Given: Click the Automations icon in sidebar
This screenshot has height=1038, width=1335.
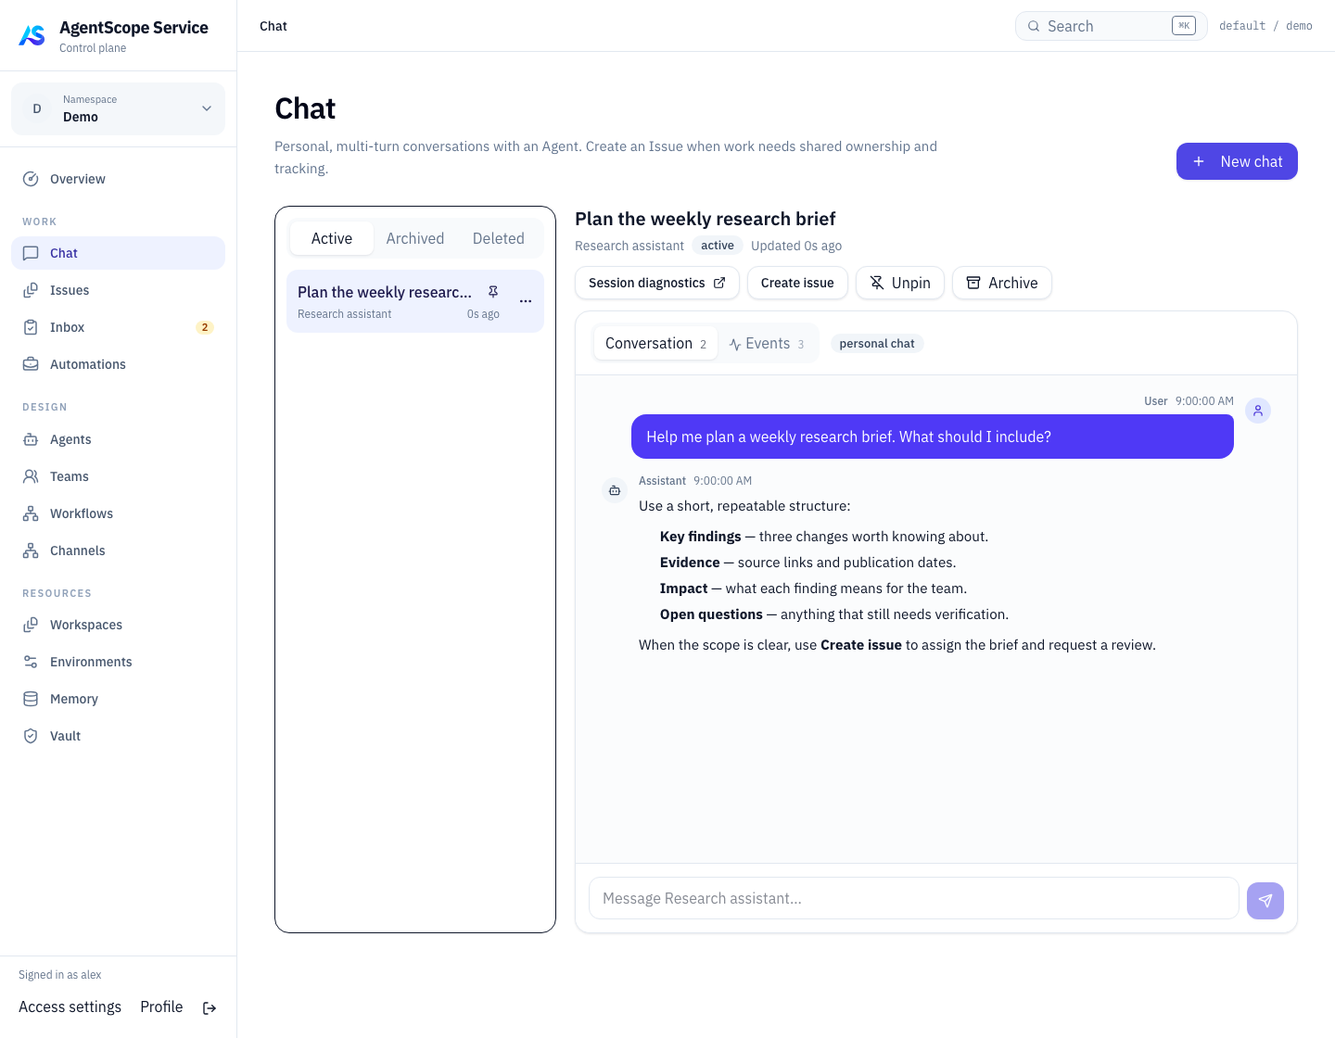Looking at the screenshot, I should pyautogui.click(x=31, y=364).
